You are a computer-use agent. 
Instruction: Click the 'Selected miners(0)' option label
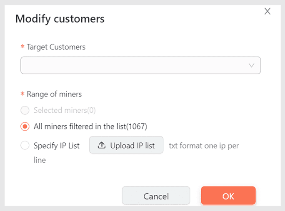pyautogui.click(x=65, y=110)
